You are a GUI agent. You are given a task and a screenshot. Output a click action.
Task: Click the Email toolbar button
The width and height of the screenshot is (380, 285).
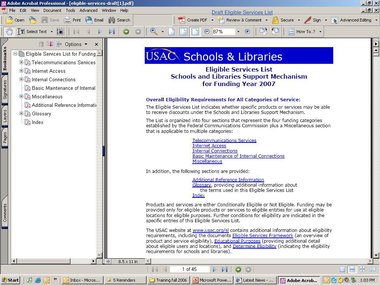94,20
